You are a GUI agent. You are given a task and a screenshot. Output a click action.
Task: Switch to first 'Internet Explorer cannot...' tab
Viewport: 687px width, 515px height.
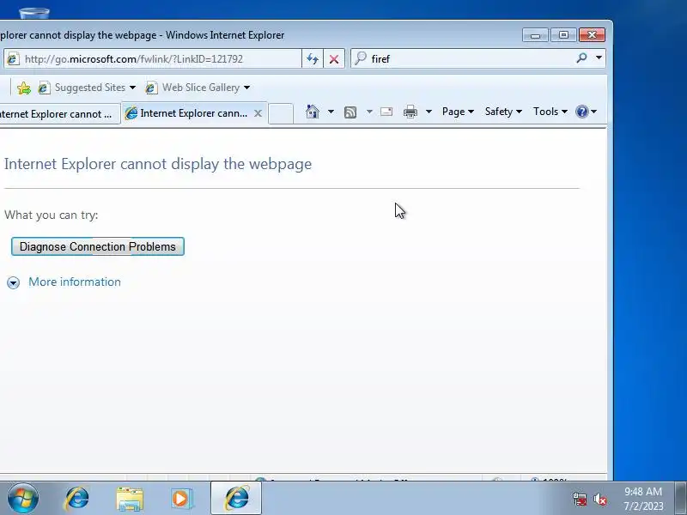tap(58, 114)
